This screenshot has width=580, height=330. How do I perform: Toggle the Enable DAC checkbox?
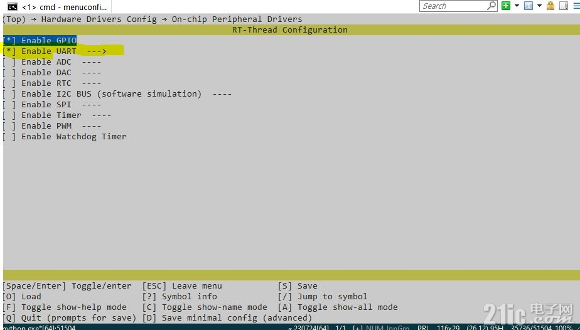(x=9, y=72)
